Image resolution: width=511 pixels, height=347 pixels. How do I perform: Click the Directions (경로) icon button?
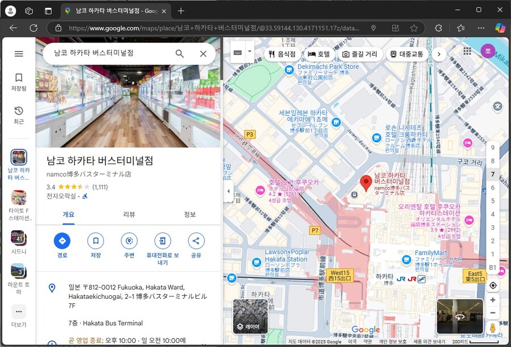click(x=62, y=241)
